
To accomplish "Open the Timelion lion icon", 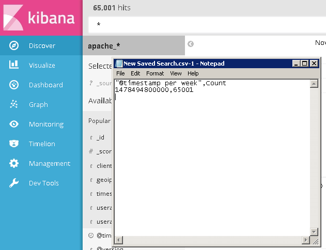I will [14, 144].
